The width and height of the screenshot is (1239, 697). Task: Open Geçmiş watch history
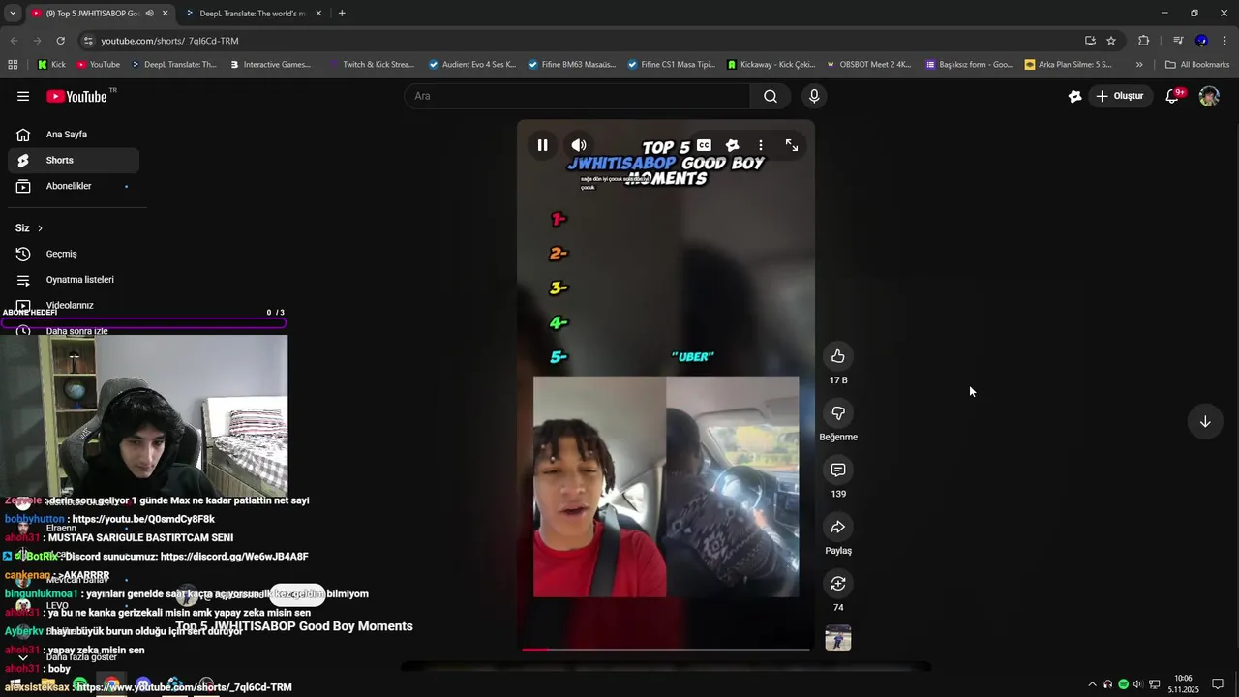coord(74,254)
